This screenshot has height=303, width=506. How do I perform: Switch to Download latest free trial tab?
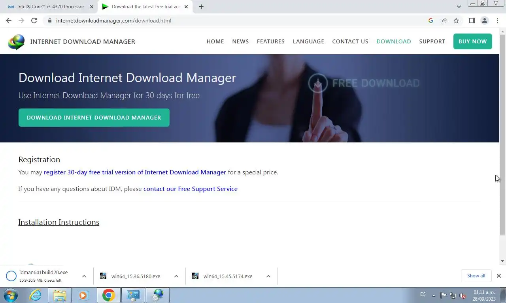coord(145,7)
